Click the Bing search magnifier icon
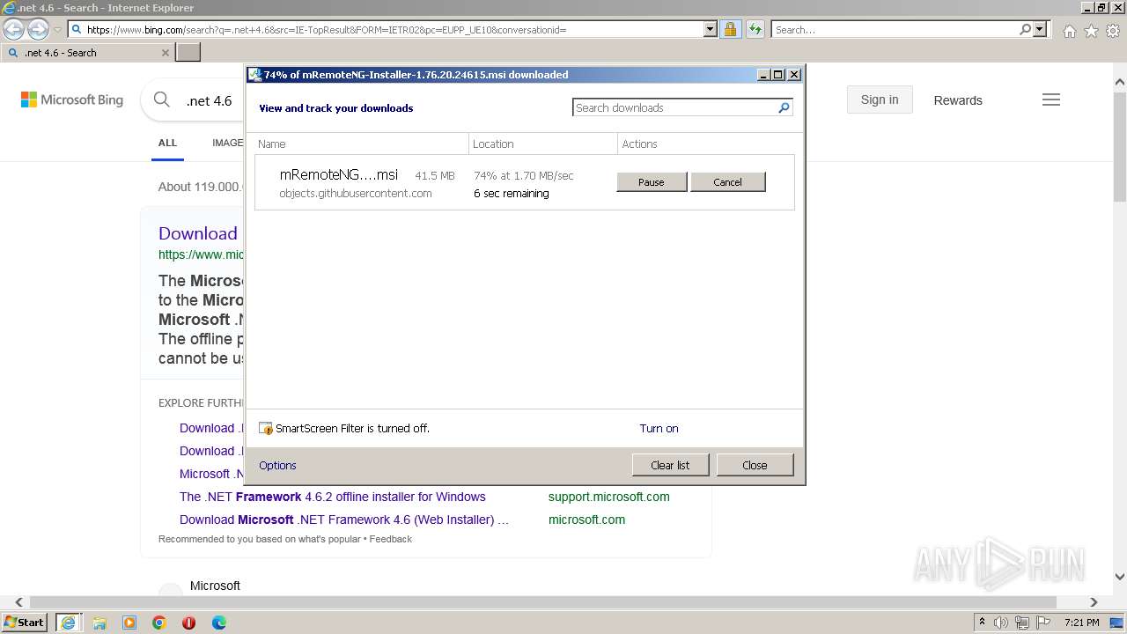The image size is (1127, 634). tap(162, 100)
